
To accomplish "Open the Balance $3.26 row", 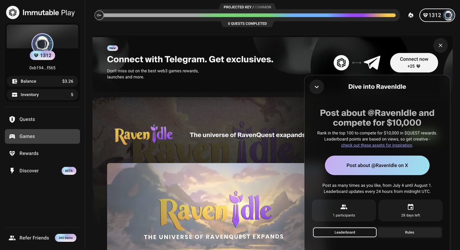I will 43,81.
